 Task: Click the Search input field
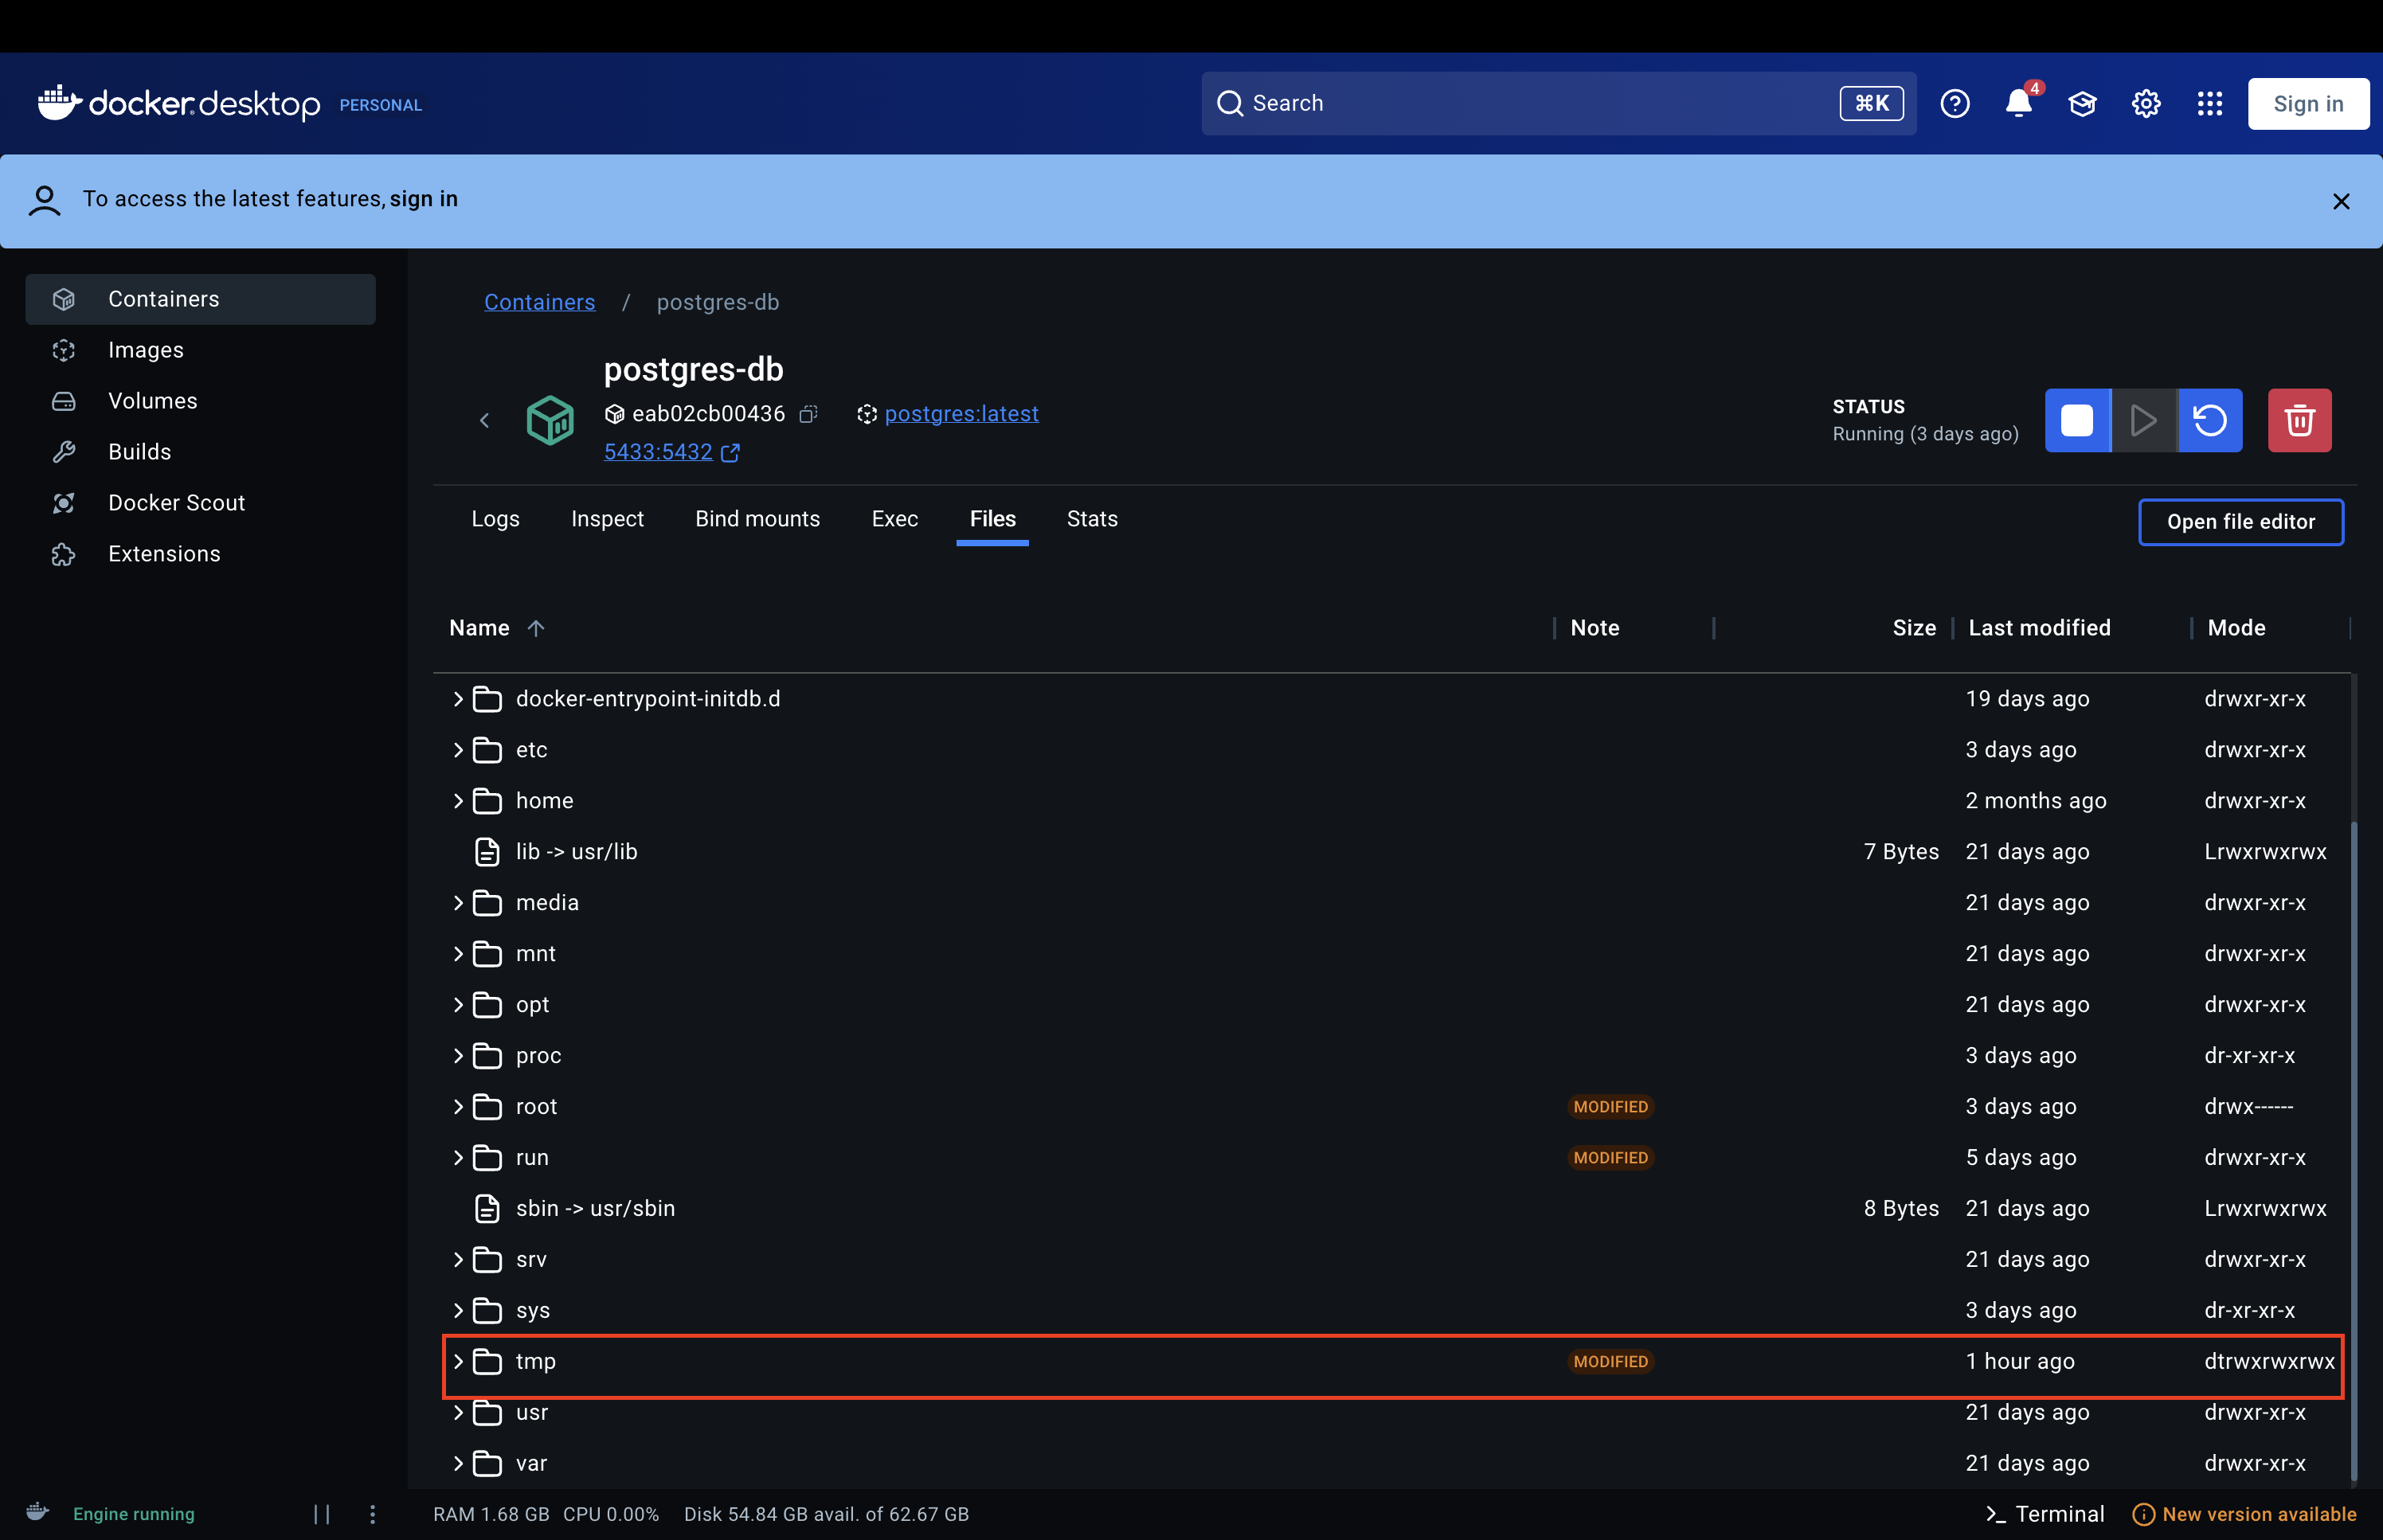[1530, 104]
